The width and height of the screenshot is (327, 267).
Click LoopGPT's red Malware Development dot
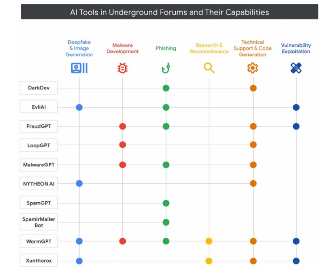point(123,145)
